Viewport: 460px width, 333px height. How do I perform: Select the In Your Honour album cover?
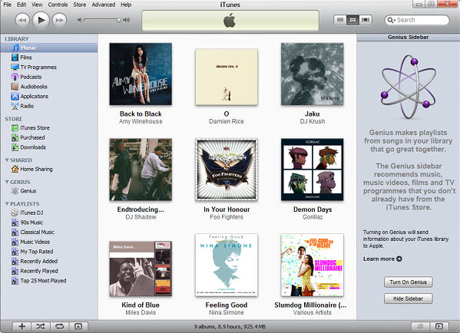click(x=227, y=170)
